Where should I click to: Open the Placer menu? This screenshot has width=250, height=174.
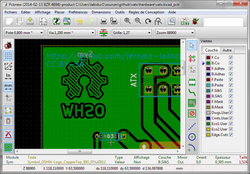tap(59, 12)
